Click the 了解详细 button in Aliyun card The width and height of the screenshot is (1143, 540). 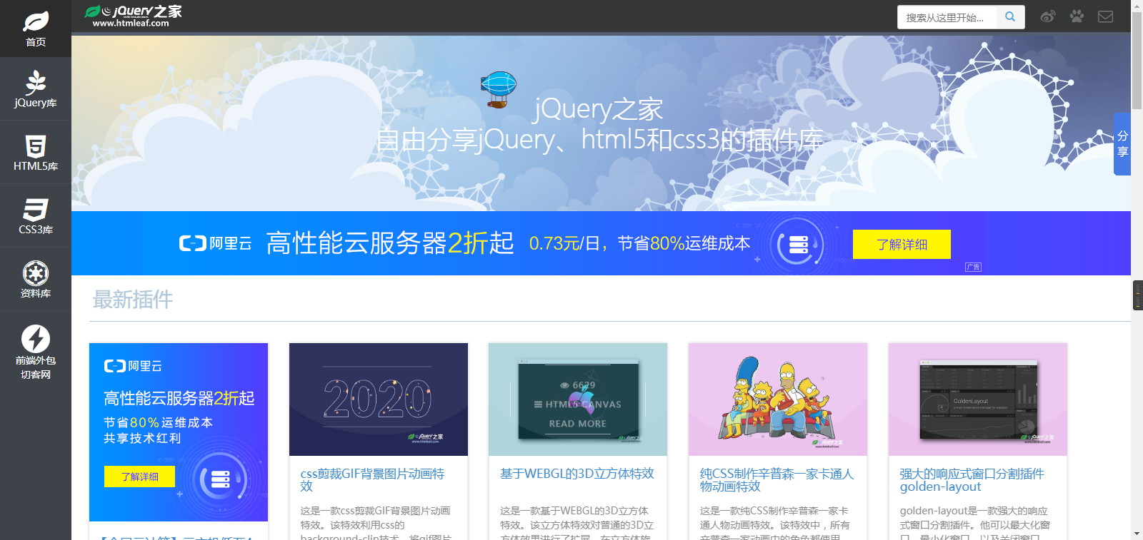coord(139,477)
